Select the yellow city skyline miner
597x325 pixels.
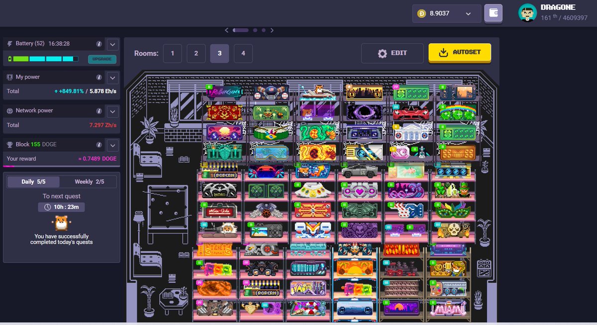point(365,93)
